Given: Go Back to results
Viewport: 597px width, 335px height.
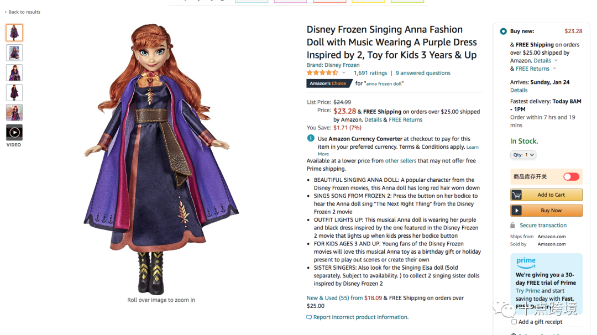Looking at the screenshot, I should 23,12.
